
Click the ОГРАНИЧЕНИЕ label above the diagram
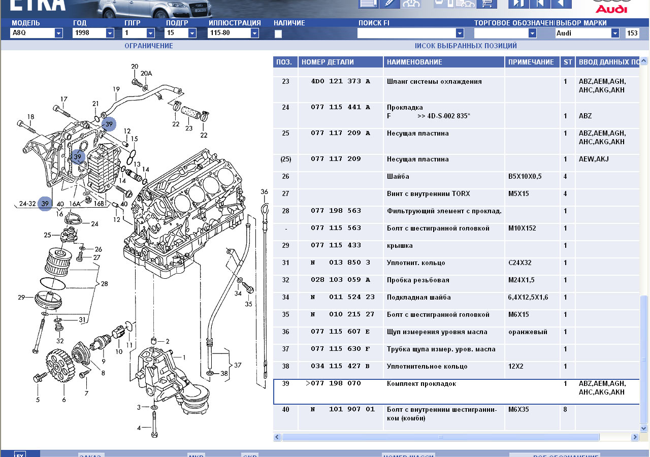pos(149,46)
